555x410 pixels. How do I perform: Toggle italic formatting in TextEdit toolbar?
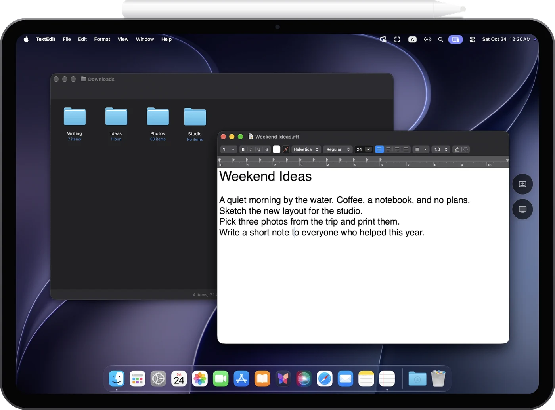pos(251,149)
